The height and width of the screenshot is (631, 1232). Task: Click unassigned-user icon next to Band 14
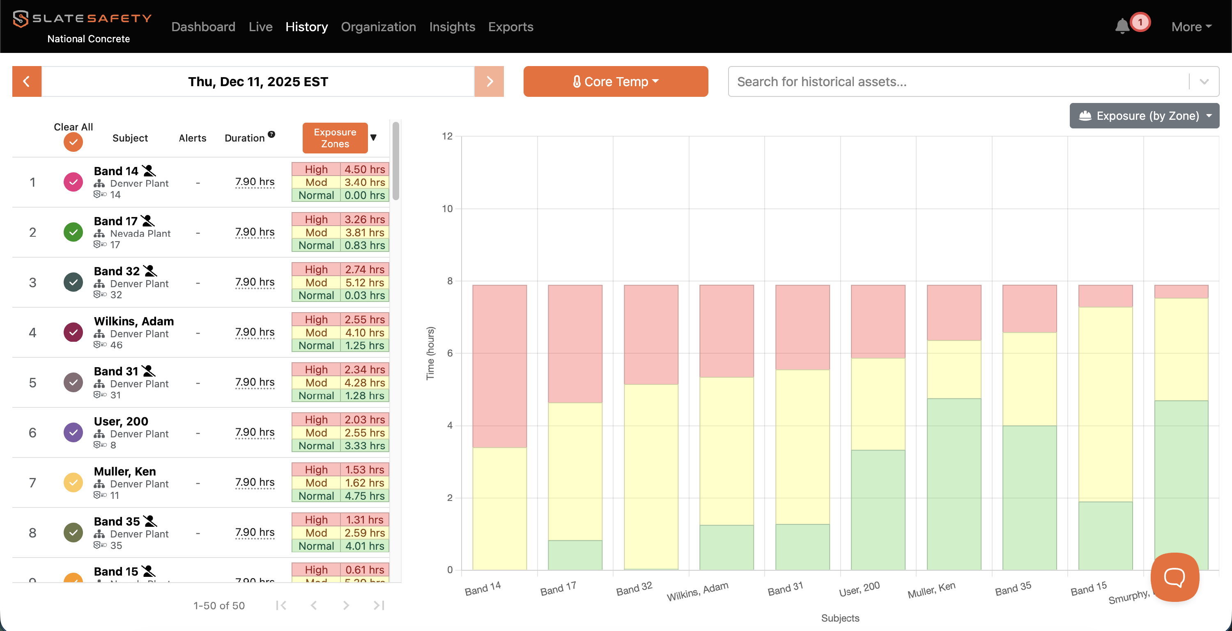pyautogui.click(x=149, y=171)
